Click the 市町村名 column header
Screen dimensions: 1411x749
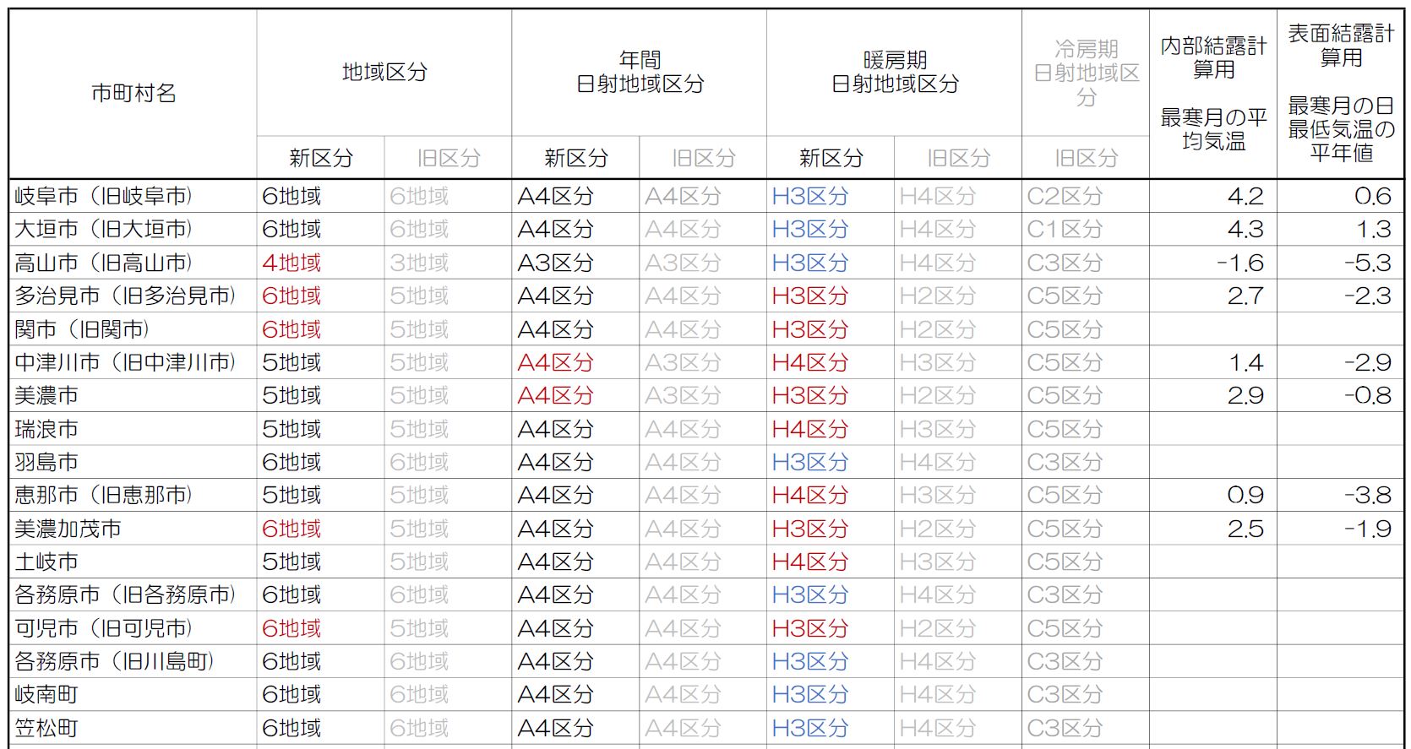[133, 94]
